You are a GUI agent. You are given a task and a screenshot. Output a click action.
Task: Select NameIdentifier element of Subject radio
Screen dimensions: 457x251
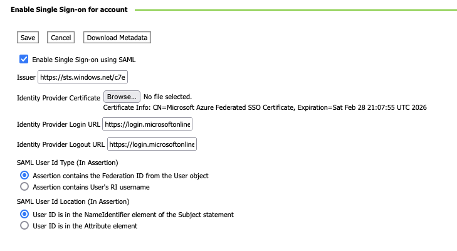point(24,215)
